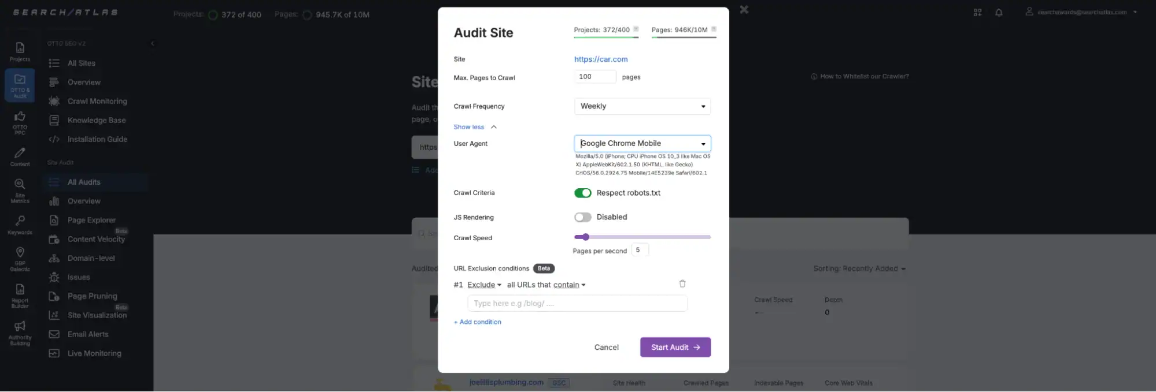The image size is (1156, 392).
Task: Click the Add condition link
Action: pyautogui.click(x=478, y=322)
